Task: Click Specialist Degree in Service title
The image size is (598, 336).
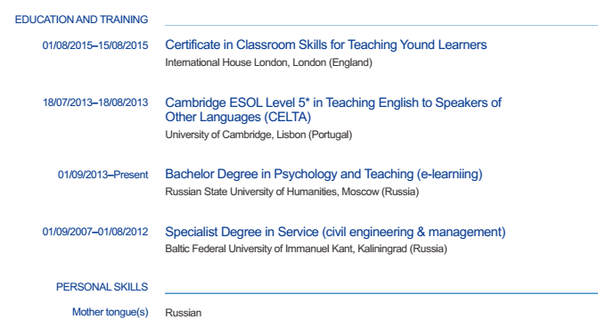Action: (335, 232)
